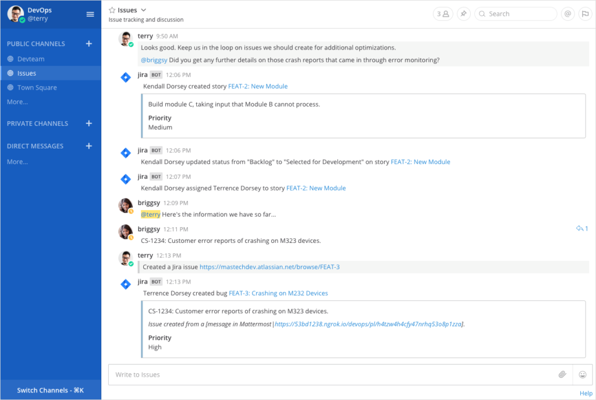This screenshot has width=596, height=400.
Task: Open the Devteam channel
Action: [x=51, y=59]
